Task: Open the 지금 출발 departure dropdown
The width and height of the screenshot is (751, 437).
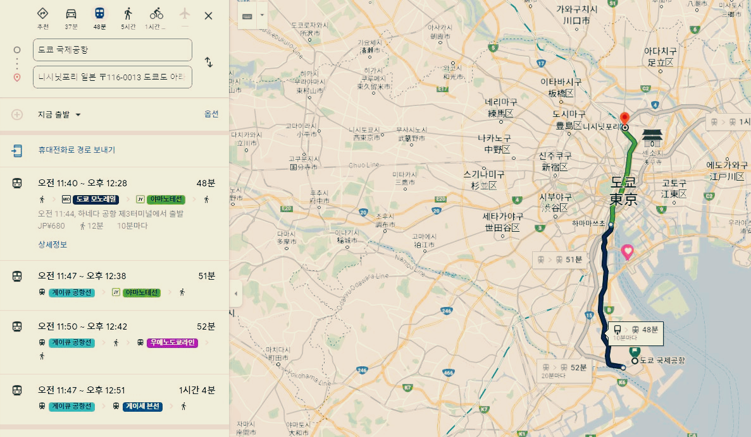Action: [x=59, y=115]
